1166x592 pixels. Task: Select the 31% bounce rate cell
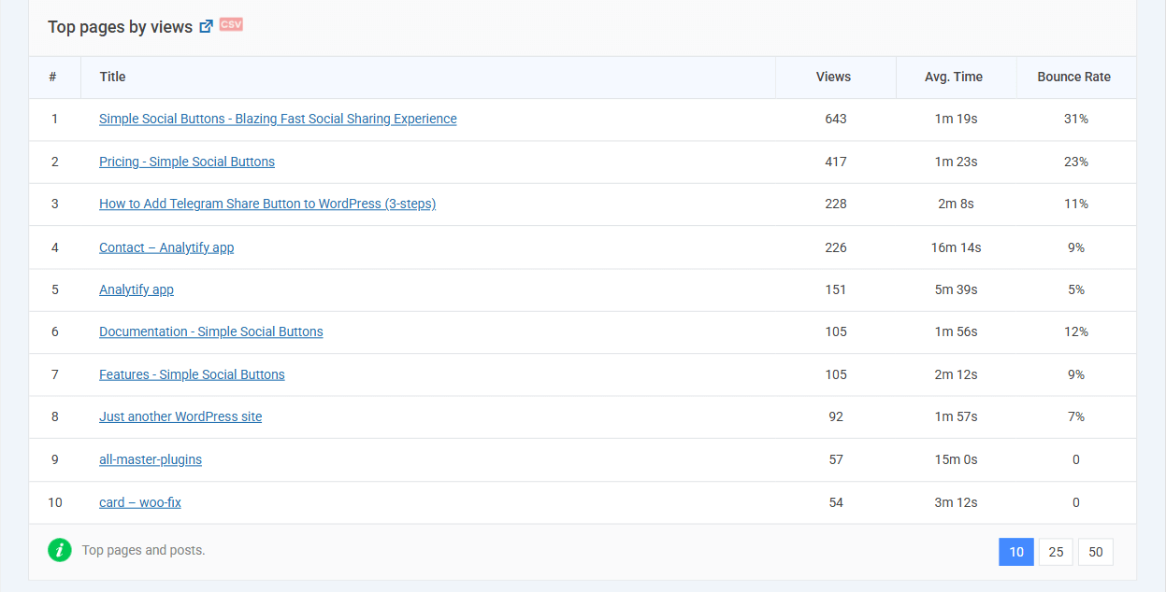pos(1076,120)
